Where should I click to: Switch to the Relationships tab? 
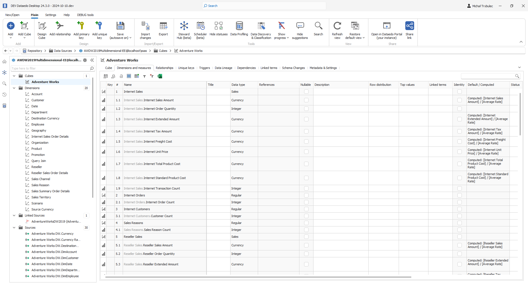pos(165,68)
